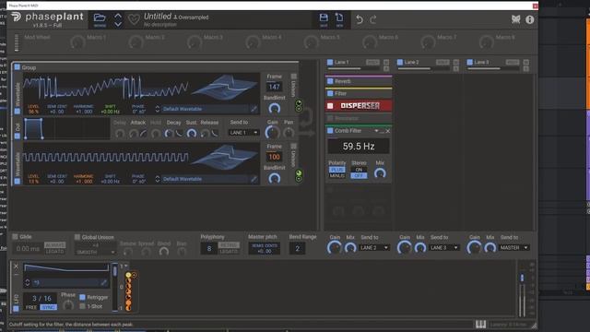Image resolution: width=590 pixels, height=332 pixels.
Task: Step through LFO shapes with the preset arrows
Action: (x=27, y=282)
